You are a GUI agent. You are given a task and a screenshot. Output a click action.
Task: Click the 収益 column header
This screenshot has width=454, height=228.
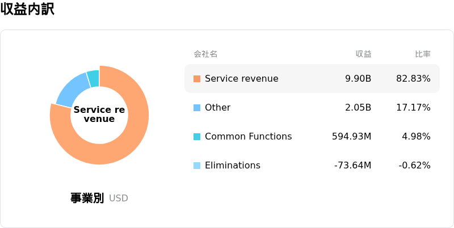[x=363, y=54]
